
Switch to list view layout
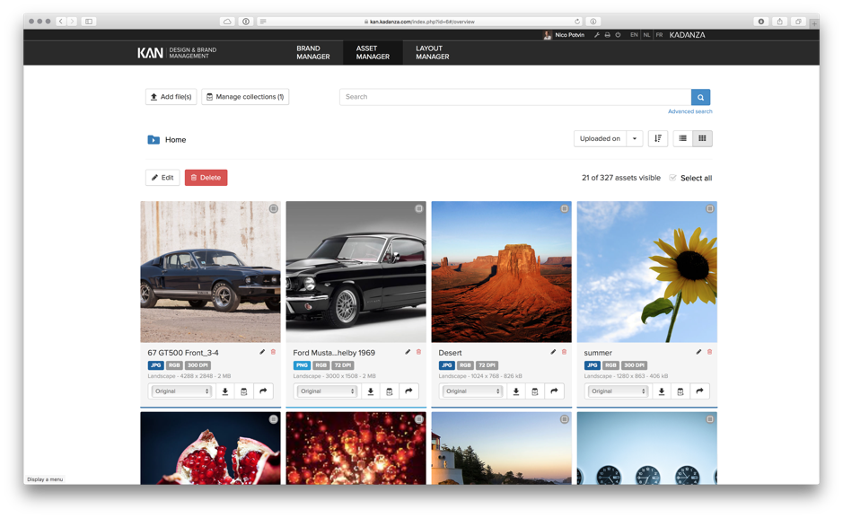(682, 138)
